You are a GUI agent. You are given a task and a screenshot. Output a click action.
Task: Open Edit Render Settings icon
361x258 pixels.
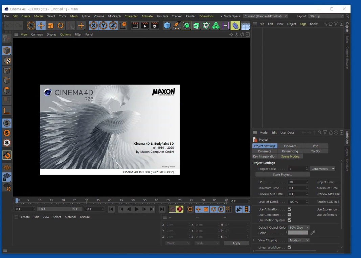(x=155, y=26)
